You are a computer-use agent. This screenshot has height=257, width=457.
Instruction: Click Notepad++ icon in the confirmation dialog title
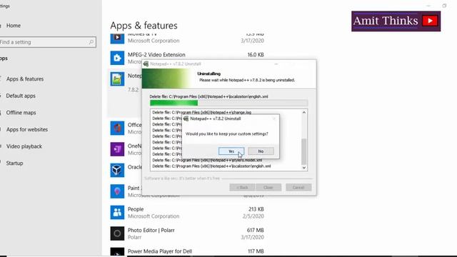click(186, 119)
